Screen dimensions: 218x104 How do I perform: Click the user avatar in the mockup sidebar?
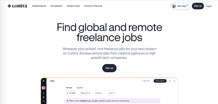click(43, 88)
